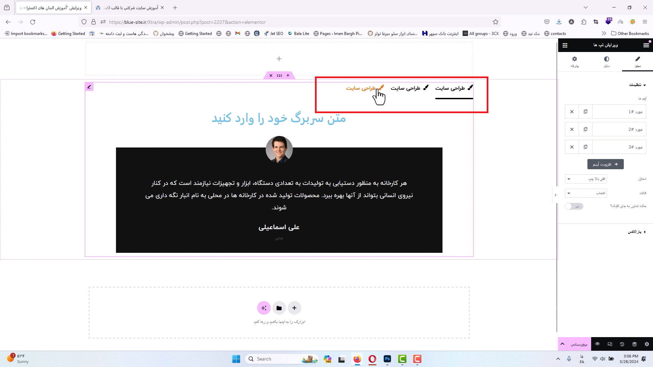Duplicate the مورد #1 item
This screenshot has width=653, height=367.
(x=585, y=112)
